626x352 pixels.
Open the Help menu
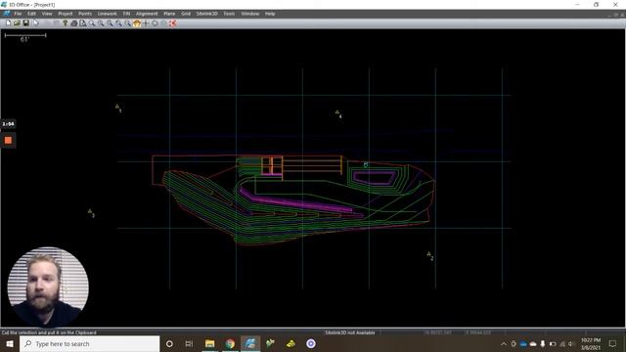pos(270,14)
